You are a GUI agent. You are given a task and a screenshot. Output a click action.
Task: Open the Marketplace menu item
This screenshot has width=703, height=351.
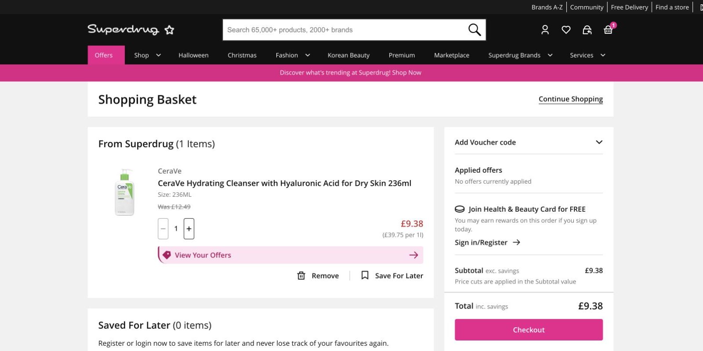(x=452, y=55)
